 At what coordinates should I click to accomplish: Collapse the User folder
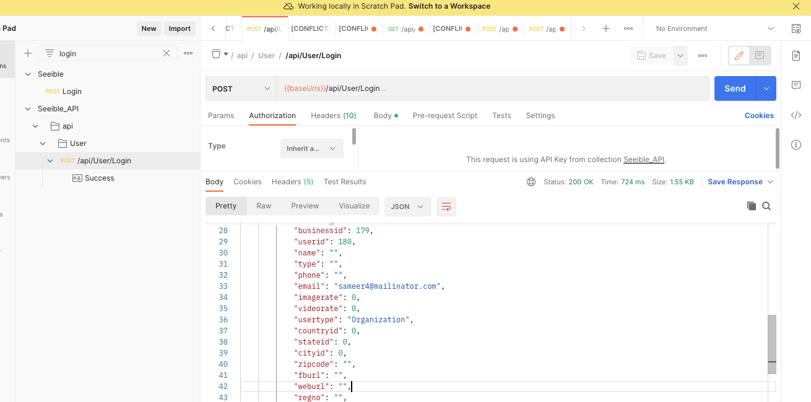43,143
